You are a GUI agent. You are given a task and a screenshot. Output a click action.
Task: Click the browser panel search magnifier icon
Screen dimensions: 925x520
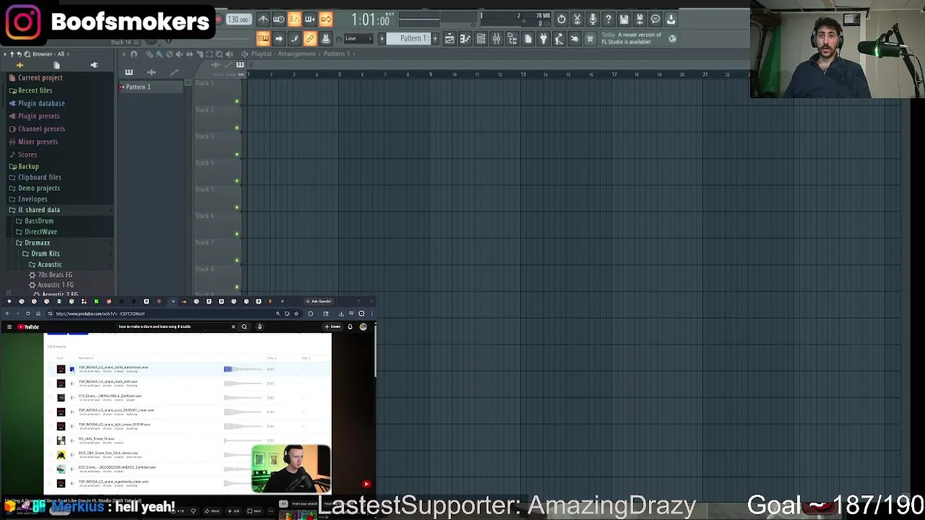tap(27, 54)
